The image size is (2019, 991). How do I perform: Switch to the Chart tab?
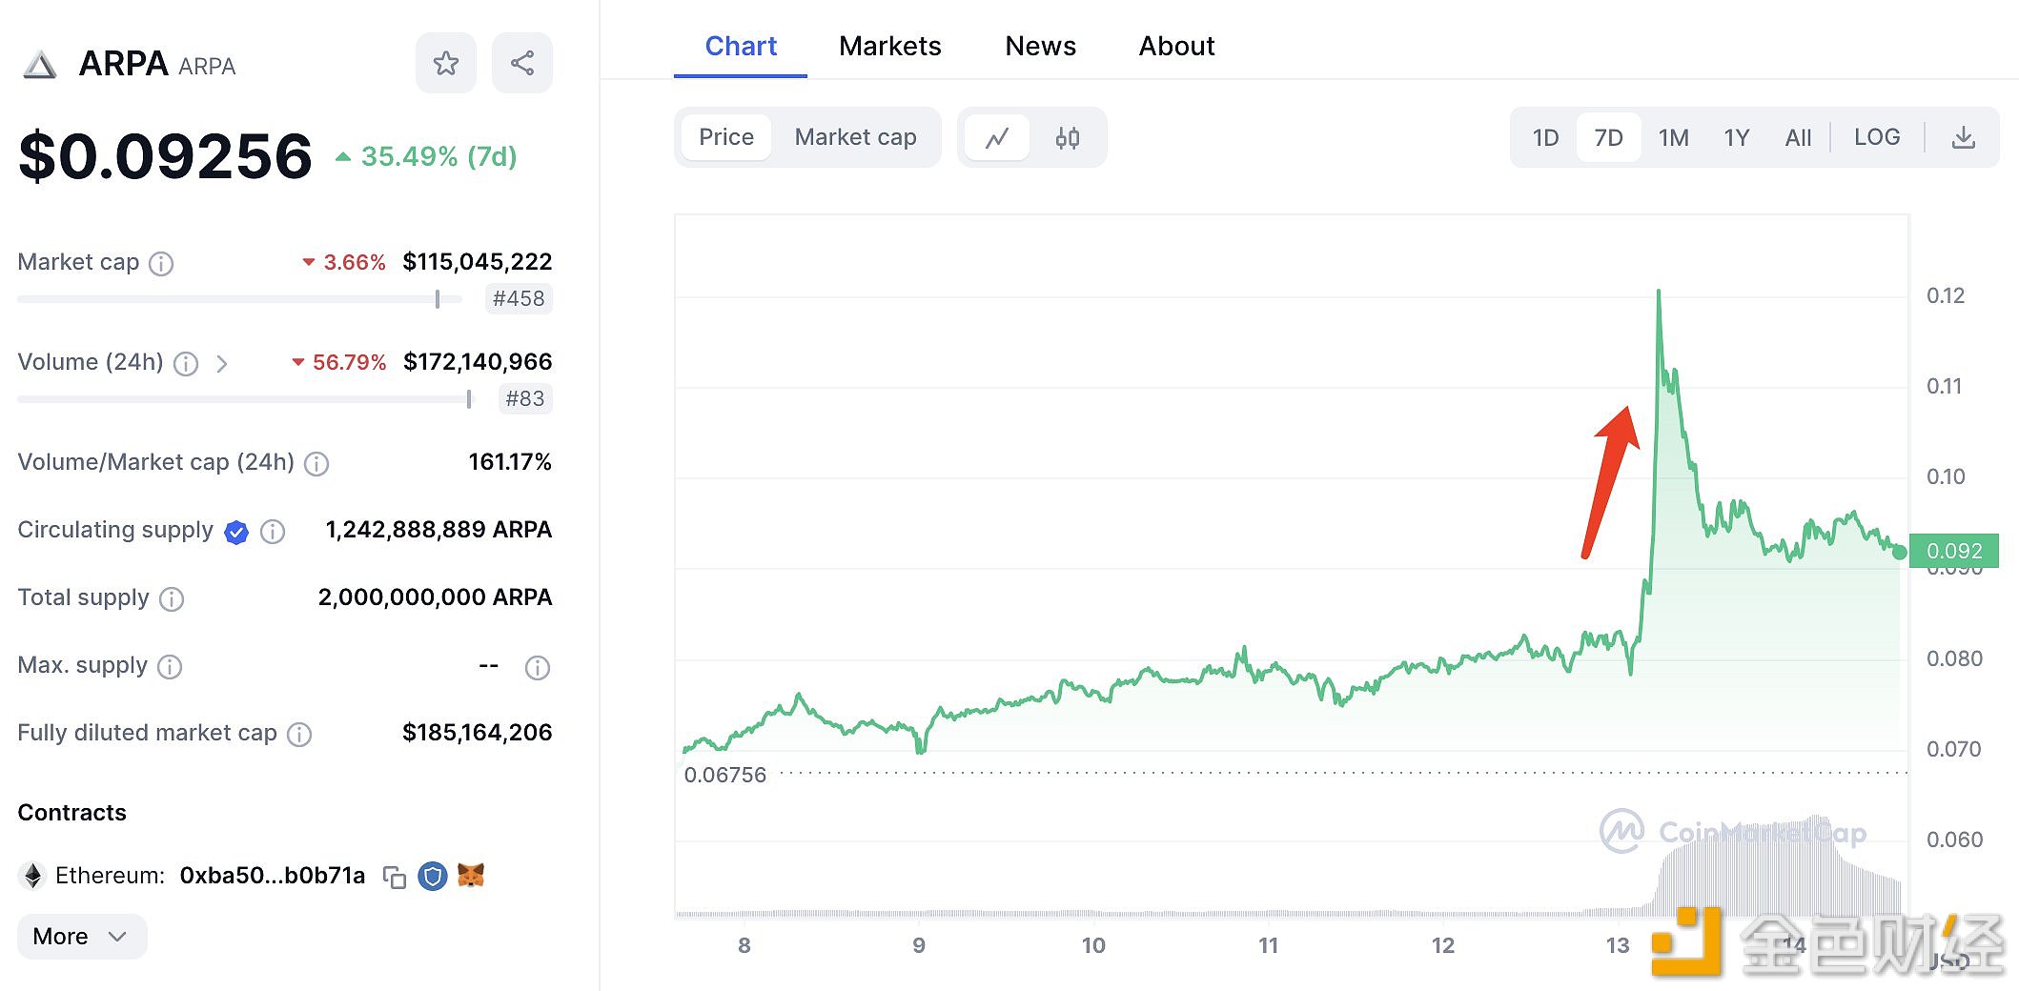click(x=741, y=46)
